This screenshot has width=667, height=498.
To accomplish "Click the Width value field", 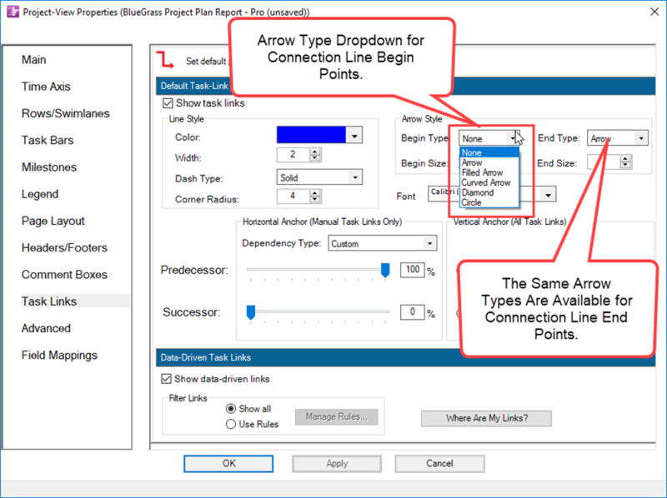I will [x=293, y=155].
